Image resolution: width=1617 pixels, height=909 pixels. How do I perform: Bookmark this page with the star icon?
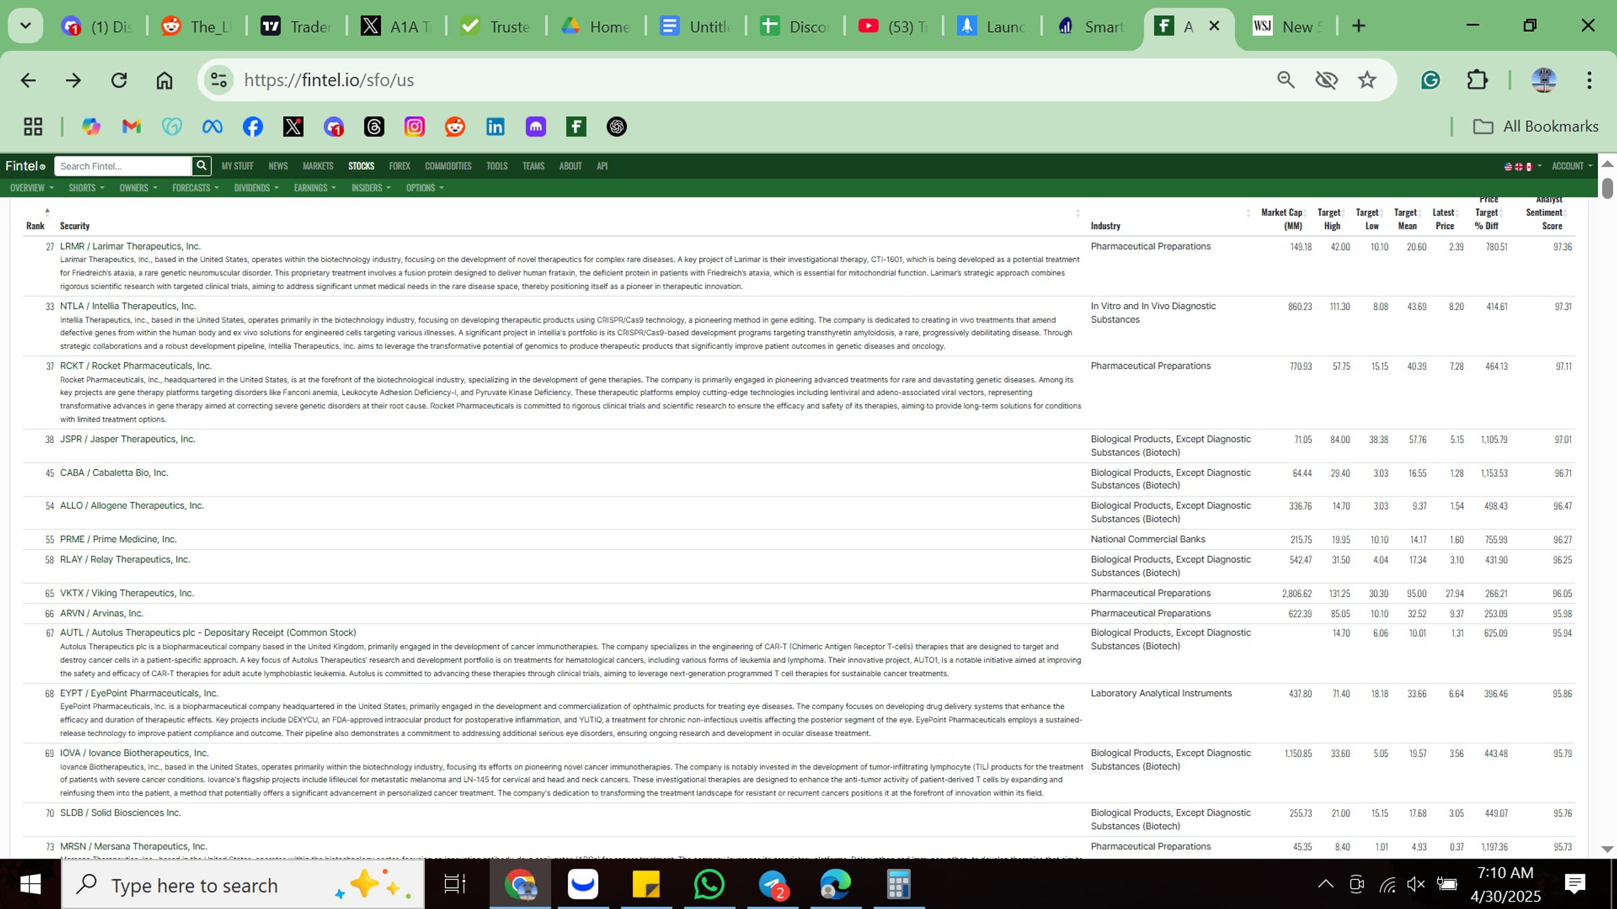point(1367,80)
